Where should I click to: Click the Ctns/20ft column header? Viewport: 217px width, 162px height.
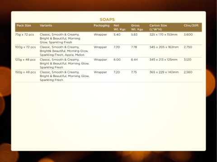coord(191,25)
